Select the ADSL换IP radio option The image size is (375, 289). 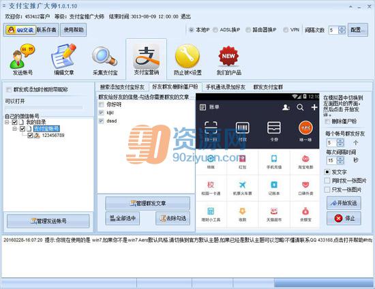pos(215,30)
